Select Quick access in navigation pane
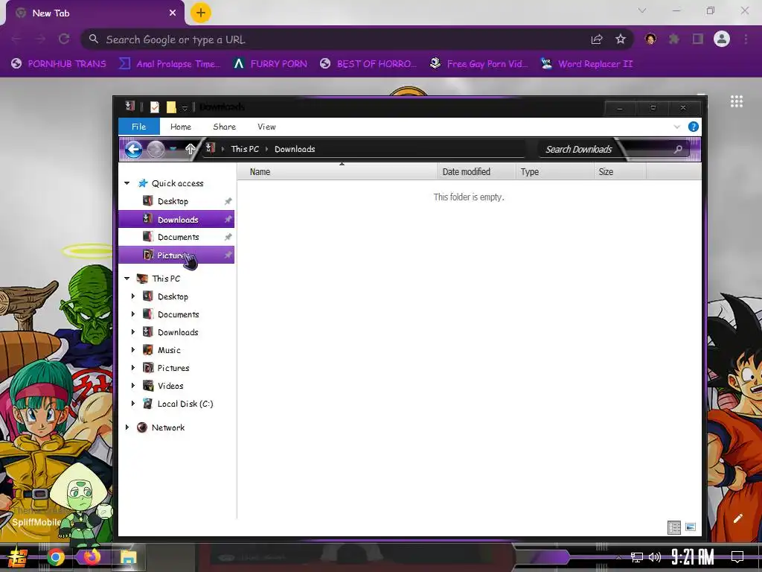 tap(177, 183)
